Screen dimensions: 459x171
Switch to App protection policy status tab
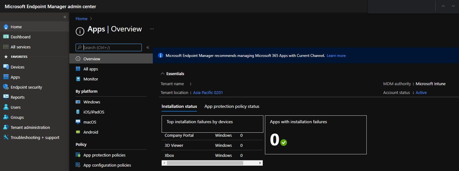click(232, 106)
